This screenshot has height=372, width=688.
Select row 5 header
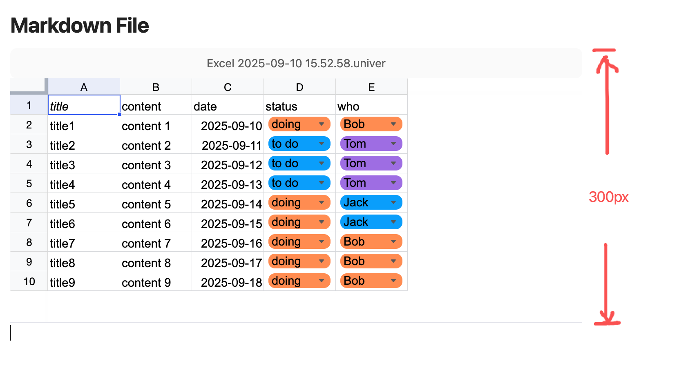click(29, 184)
